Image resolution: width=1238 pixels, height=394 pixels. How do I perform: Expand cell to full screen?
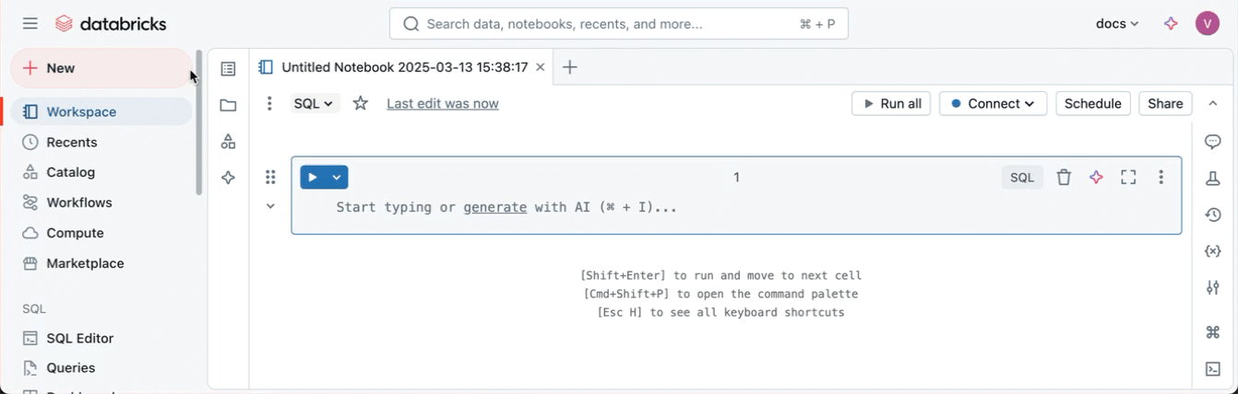point(1128,178)
